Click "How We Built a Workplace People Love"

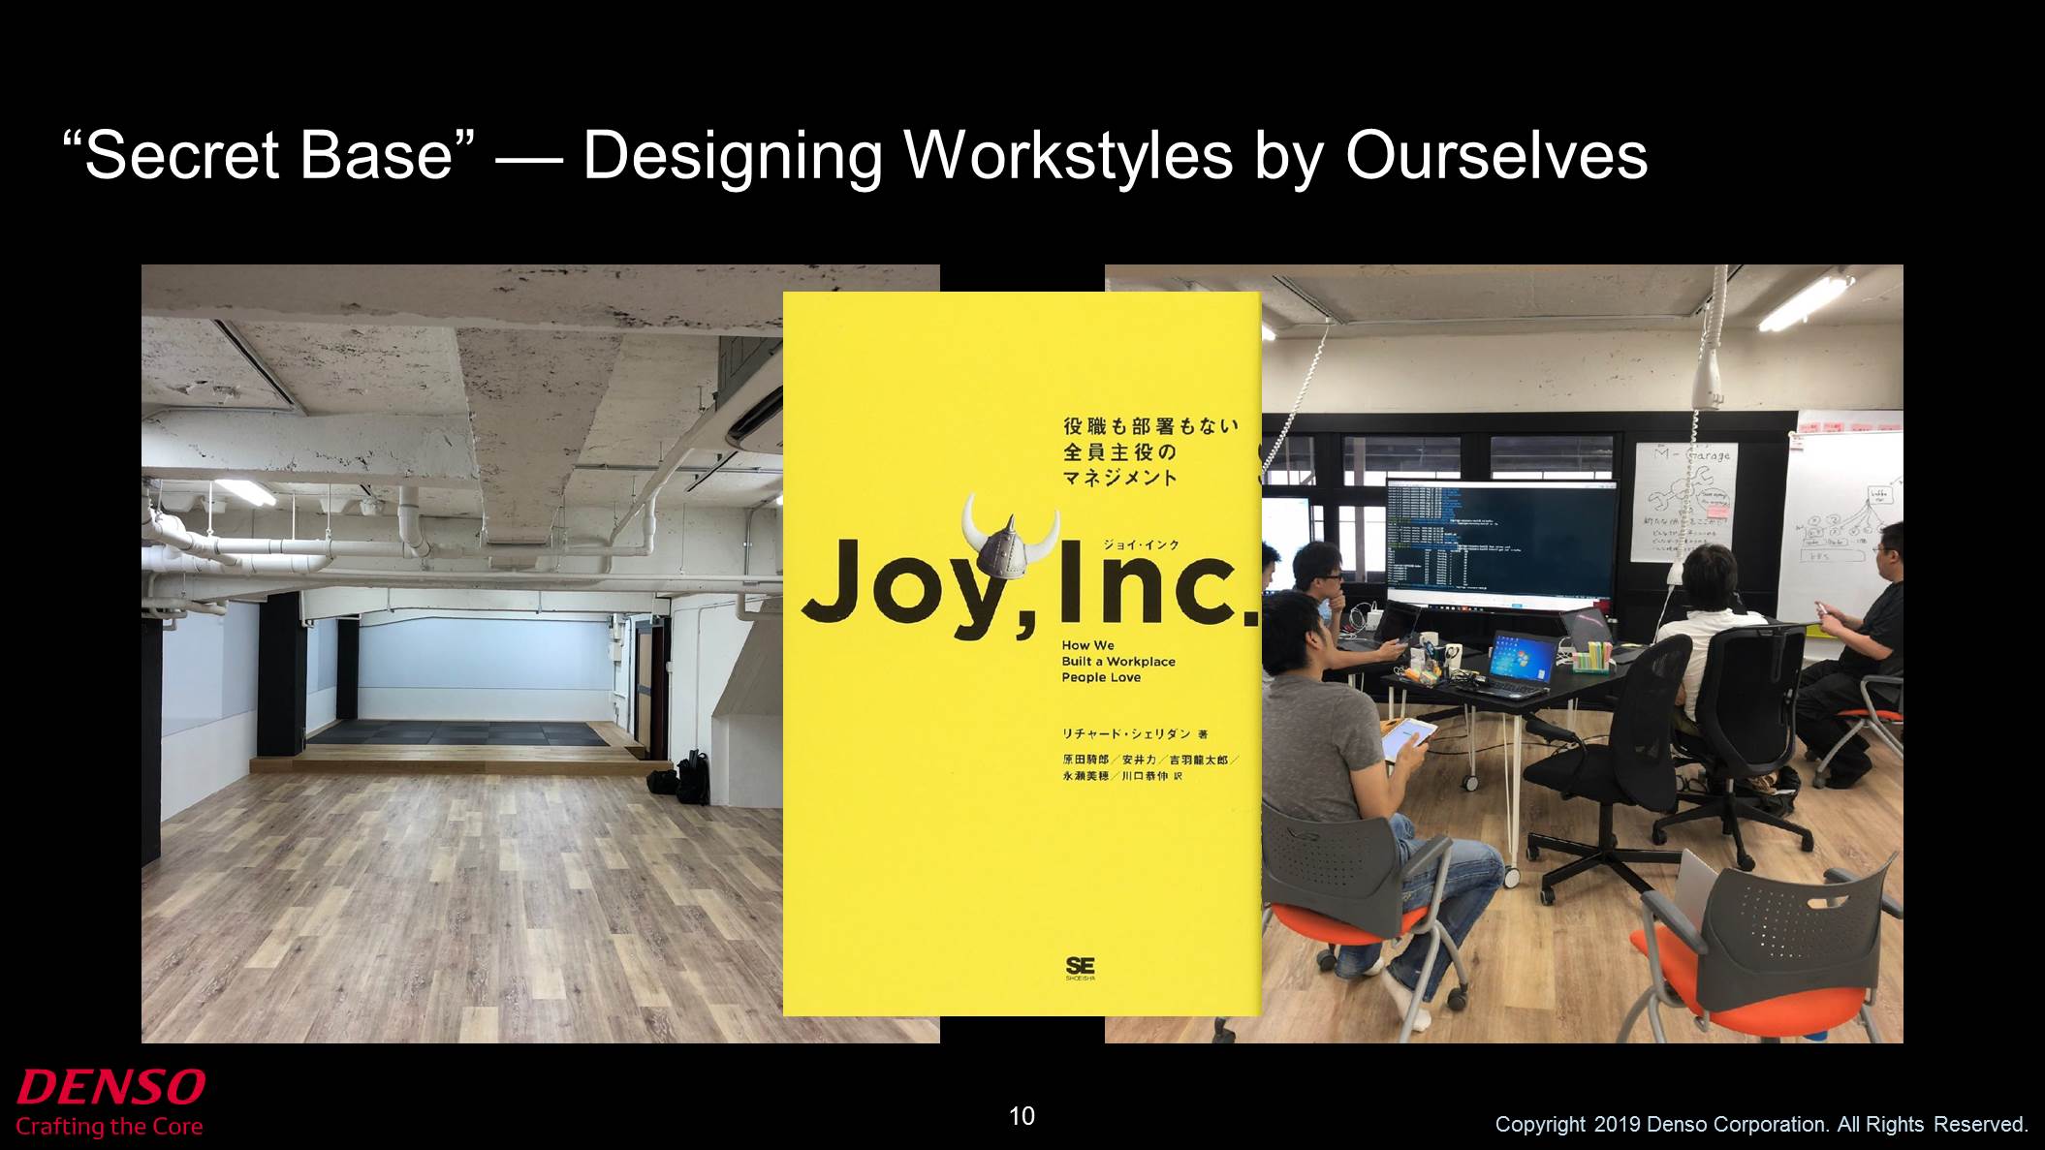1117,662
